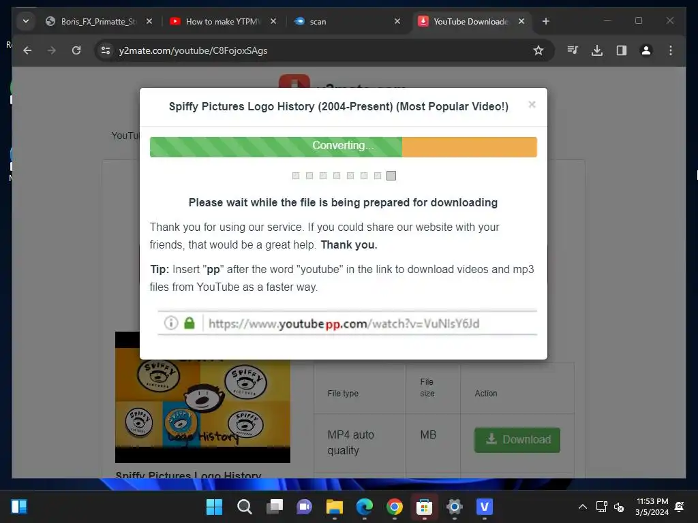Open Windows Search from taskbar
Screen dimensions: 698x523
tap(245, 507)
